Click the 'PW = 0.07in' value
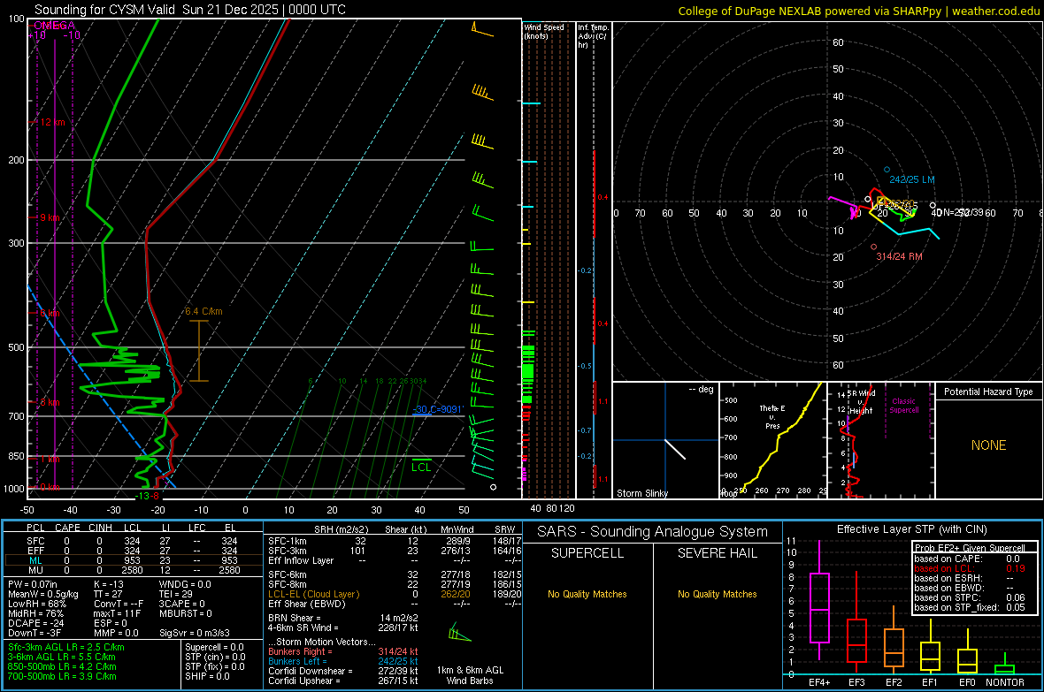The width and height of the screenshot is (1044, 692). tap(33, 584)
